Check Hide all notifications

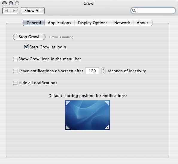15,83
